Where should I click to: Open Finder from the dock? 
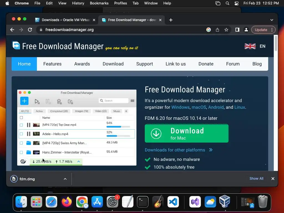coord(21,202)
